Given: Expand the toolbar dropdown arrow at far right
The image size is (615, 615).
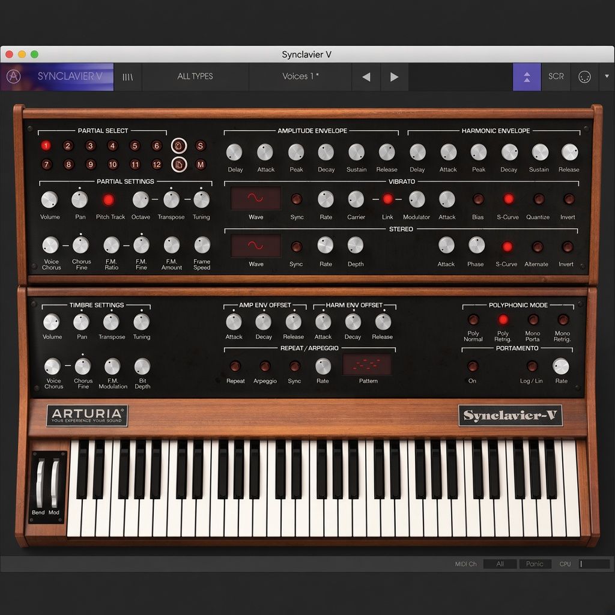Looking at the screenshot, I should [607, 76].
